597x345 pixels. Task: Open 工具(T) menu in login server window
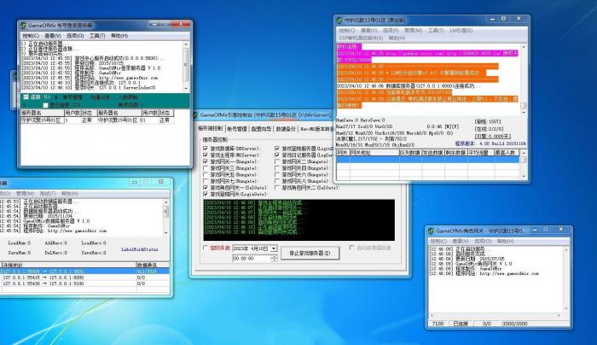pos(97,36)
